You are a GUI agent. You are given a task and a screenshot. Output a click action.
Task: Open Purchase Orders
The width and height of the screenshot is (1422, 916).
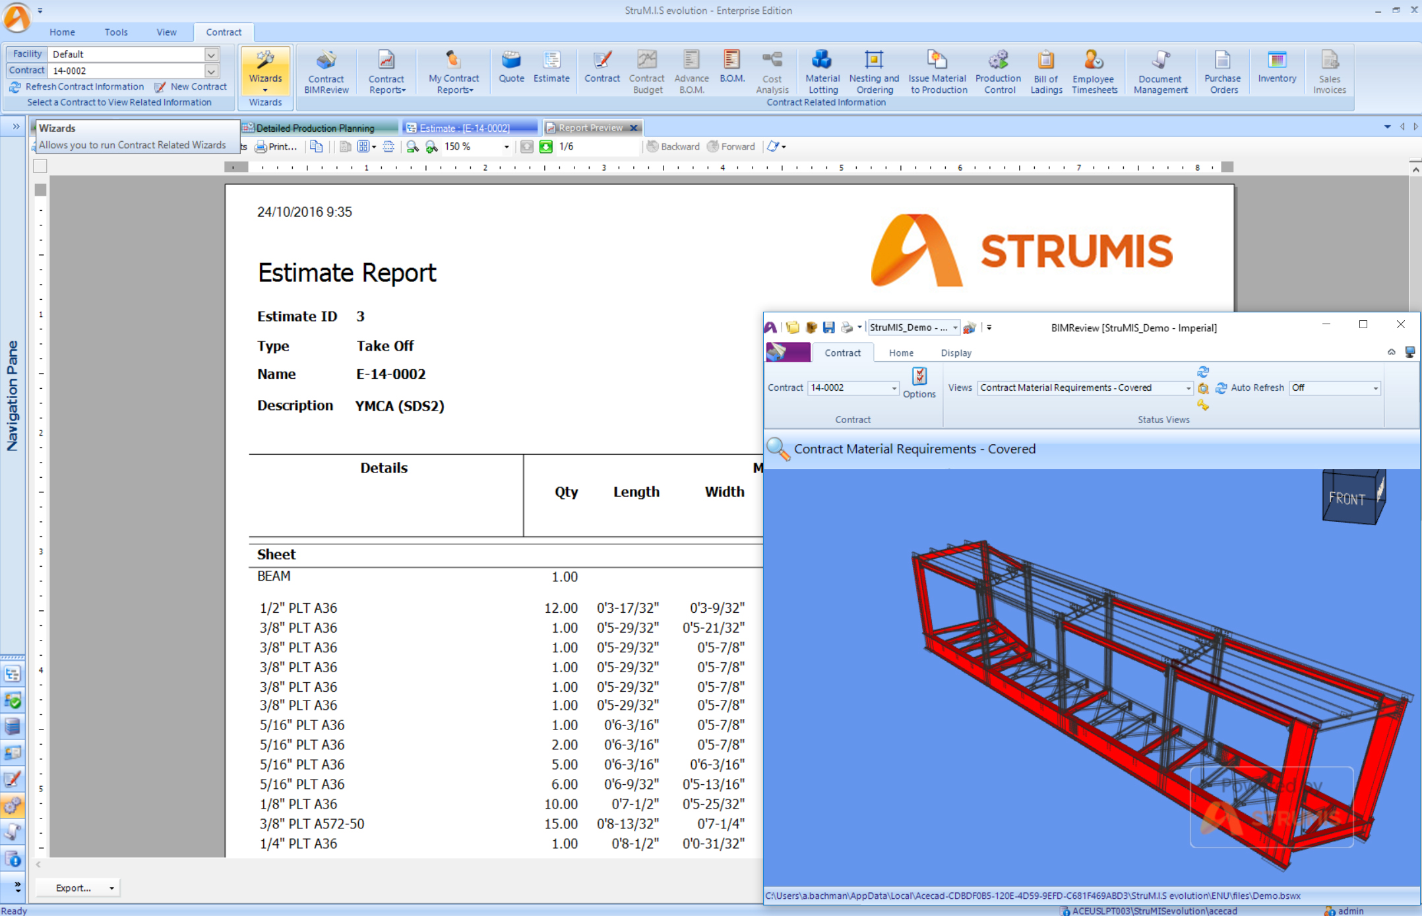point(1223,72)
